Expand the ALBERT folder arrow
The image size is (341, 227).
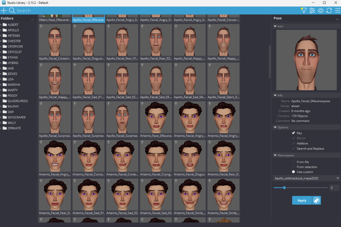(x=1, y=25)
